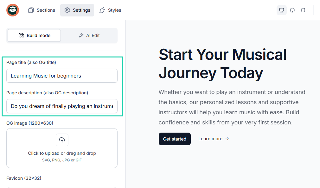Open the Sections tab
Image resolution: width=320 pixels, height=188 pixels.
(42, 10)
